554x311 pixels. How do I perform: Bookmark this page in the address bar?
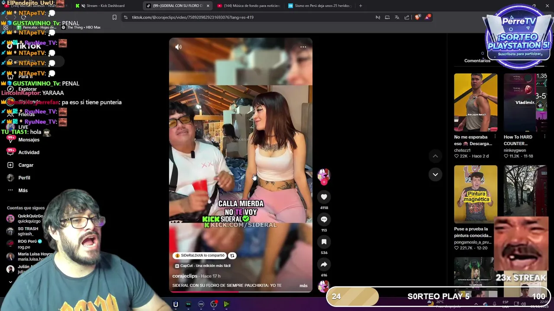114,17
